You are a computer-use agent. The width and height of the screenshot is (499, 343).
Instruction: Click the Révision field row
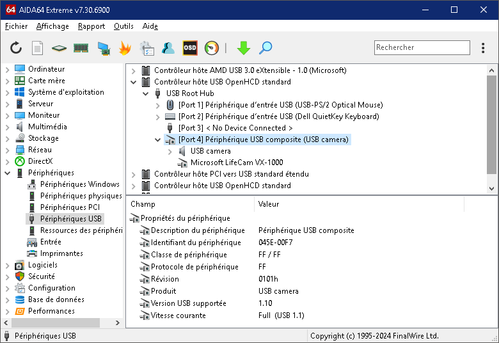tap(165, 279)
